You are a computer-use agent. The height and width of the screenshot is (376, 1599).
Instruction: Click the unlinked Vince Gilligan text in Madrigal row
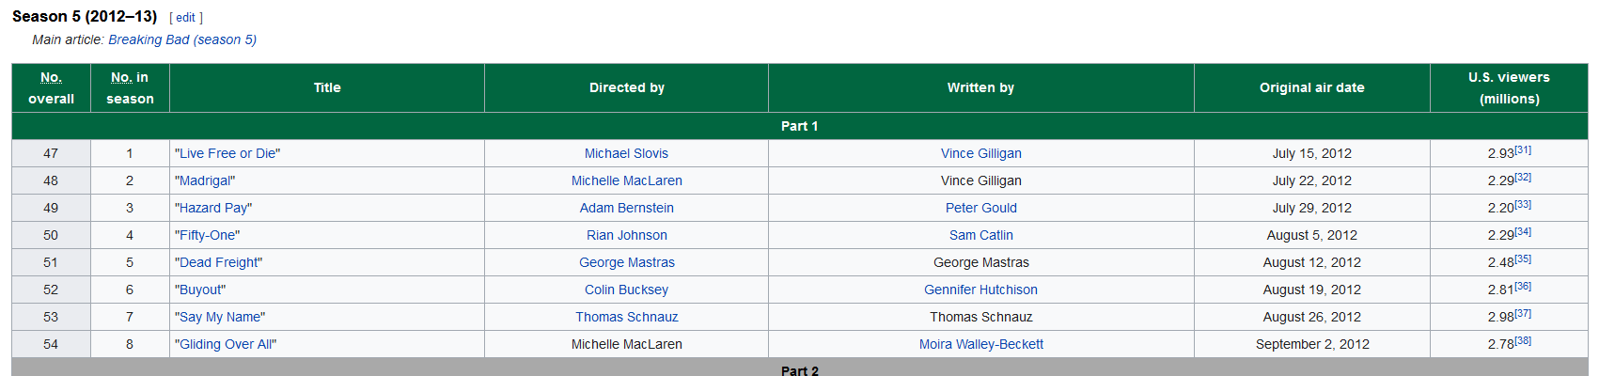(x=980, y=180)
